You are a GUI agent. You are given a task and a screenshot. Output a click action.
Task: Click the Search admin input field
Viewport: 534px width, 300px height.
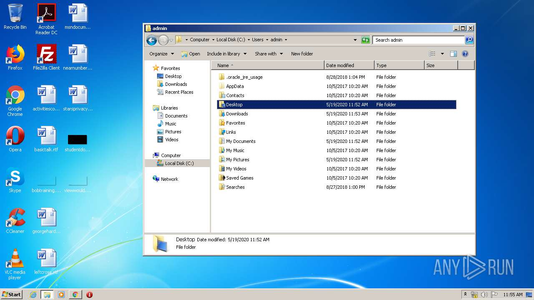tap(418, 40)
